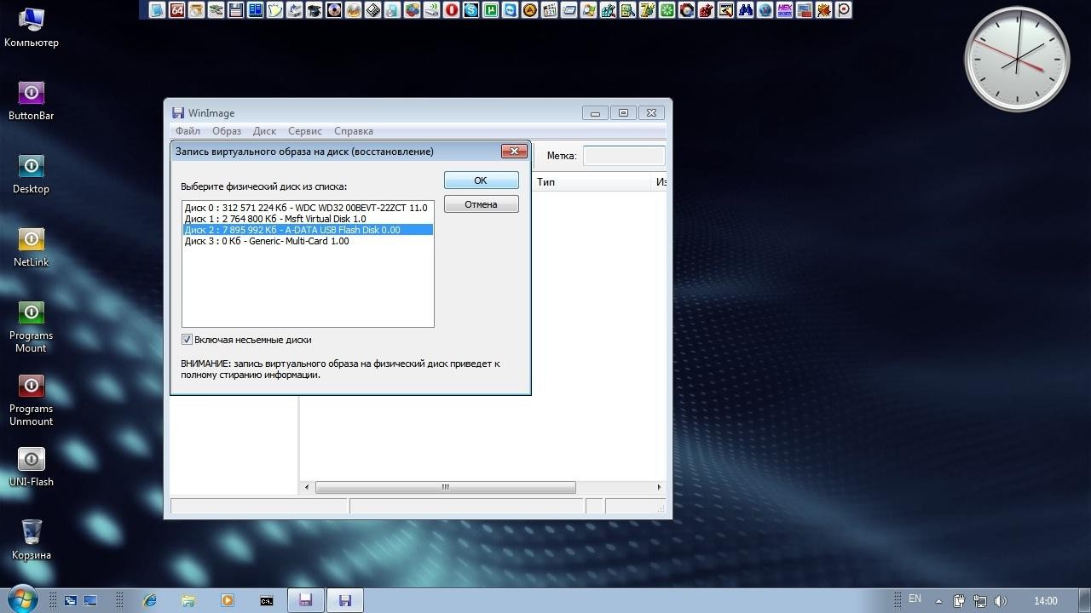Select Диск 1 Msft Virtual Disk row

pos(308,219)
